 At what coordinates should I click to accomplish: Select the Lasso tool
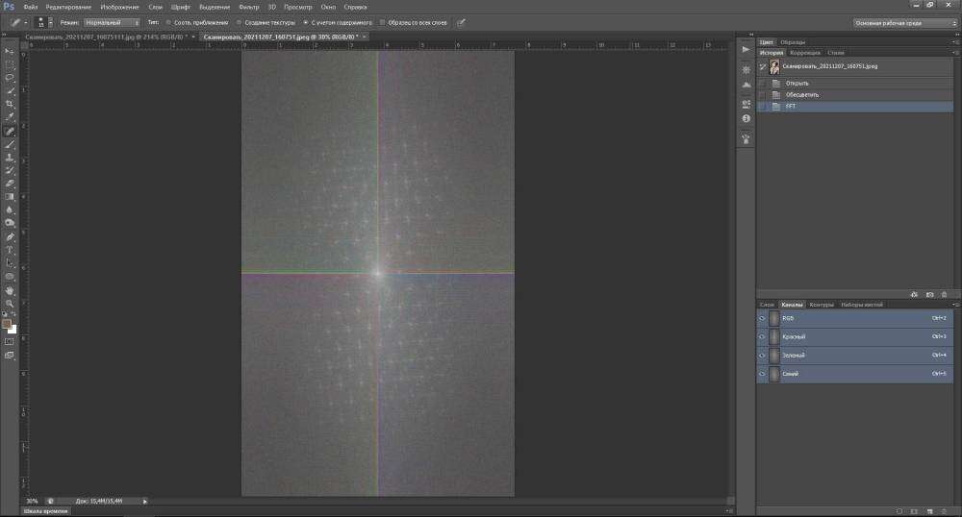tap(10, 77)
